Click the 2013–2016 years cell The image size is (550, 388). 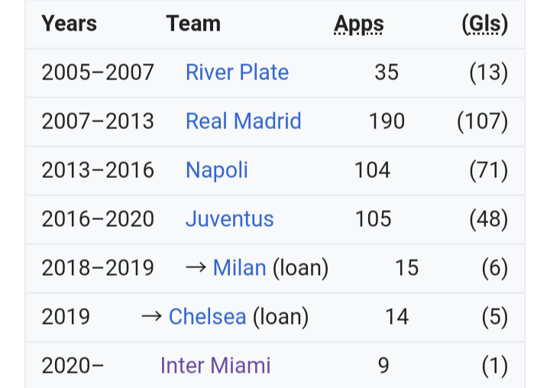click(x=98, y=170)
